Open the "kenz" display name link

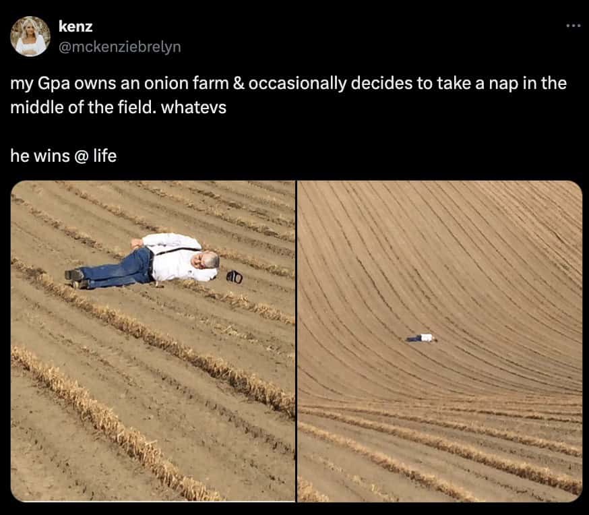75,27
